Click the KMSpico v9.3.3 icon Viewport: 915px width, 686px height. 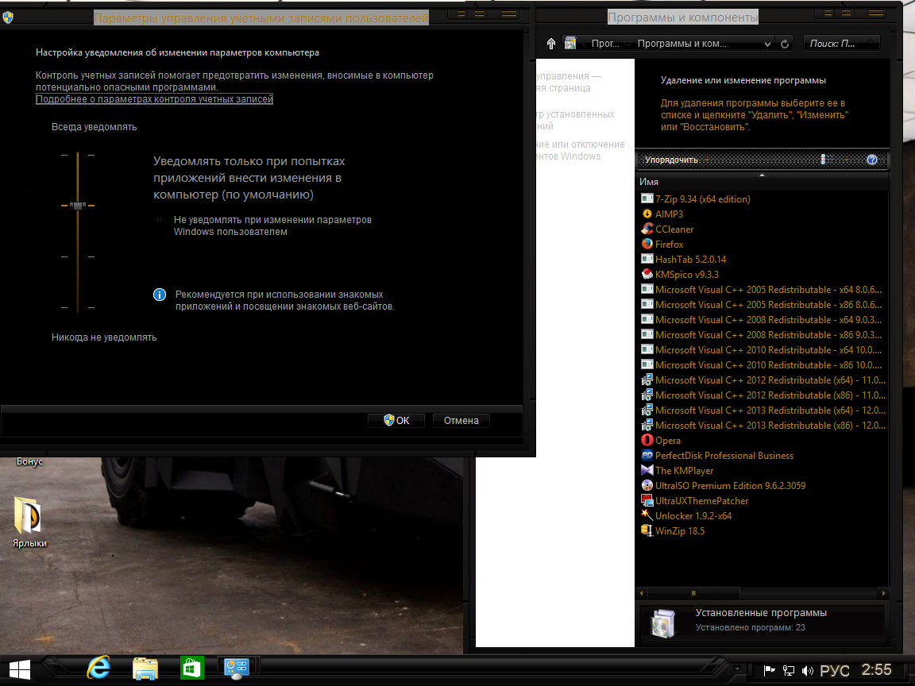point(647,274)
